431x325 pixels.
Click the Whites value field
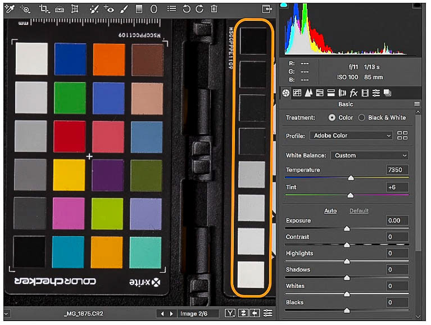click(397, 286)
